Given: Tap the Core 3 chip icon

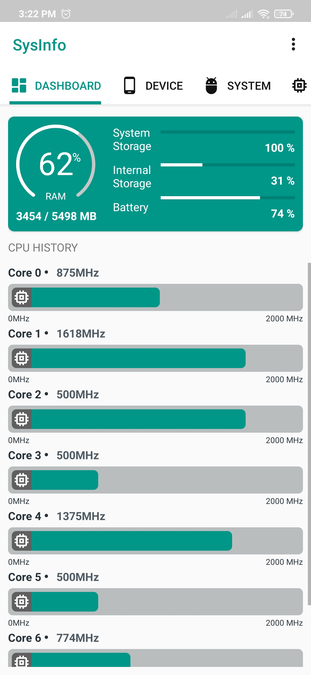Looking at the screenshot, I should (22, 480).
